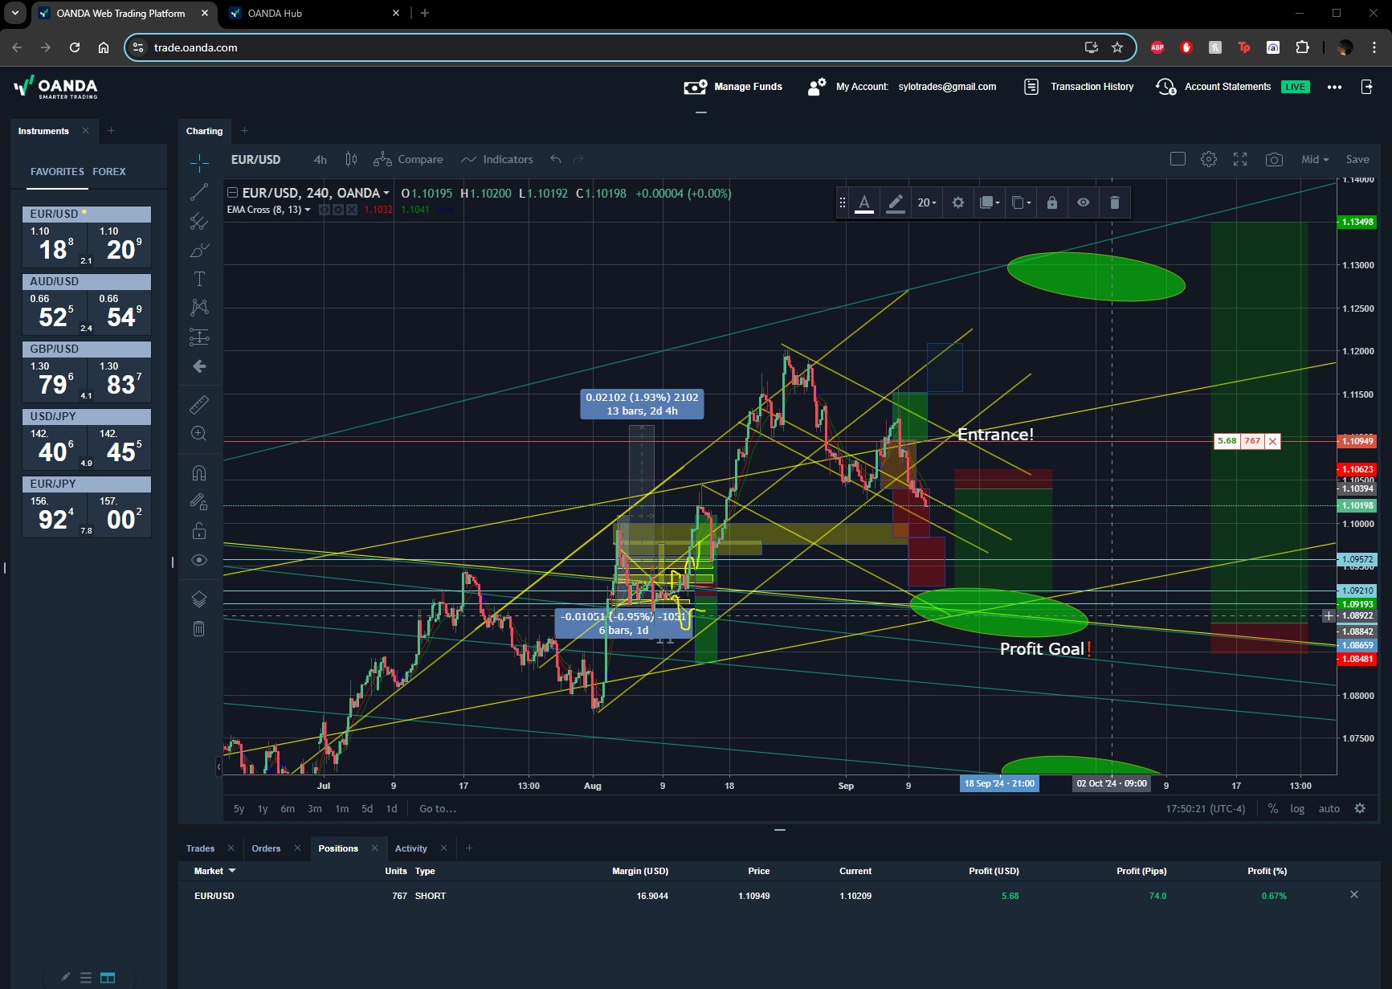Open the long/short position prediction tool
Screen dimensions: 1392x989
199,337
